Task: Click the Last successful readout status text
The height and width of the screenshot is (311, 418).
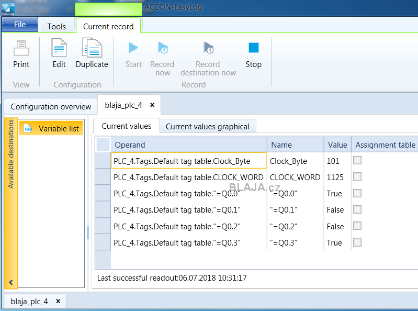Action: coord(172,278)
